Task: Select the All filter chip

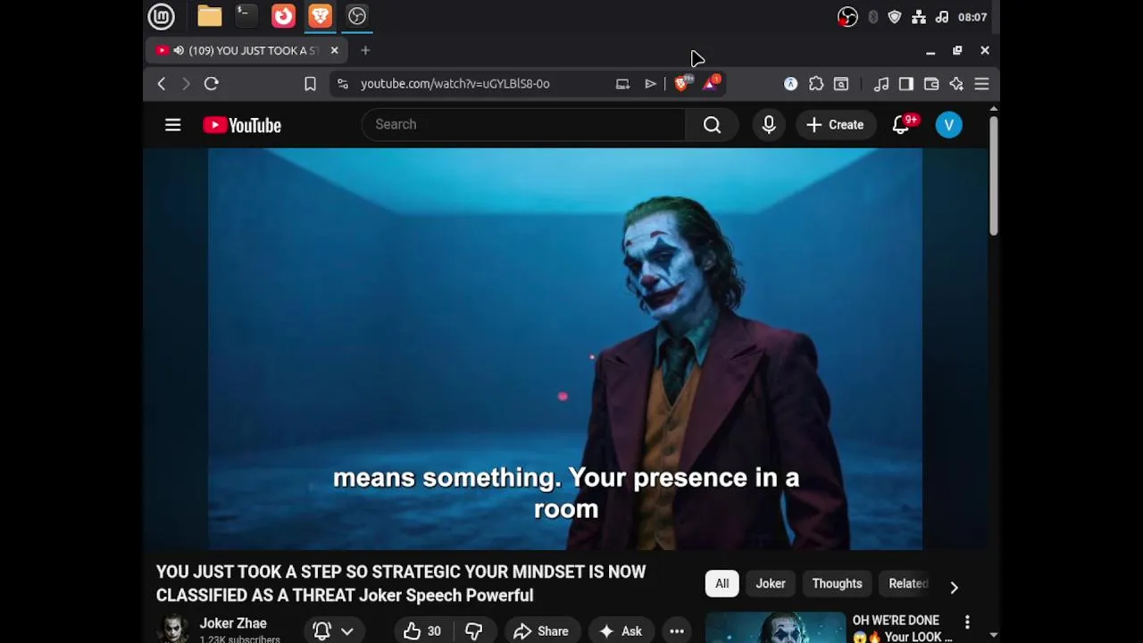Action: tap(722, 584)
